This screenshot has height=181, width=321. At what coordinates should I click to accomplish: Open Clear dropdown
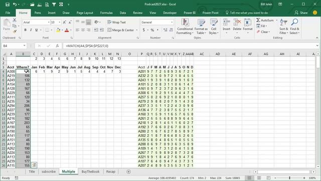click(263, 32)
